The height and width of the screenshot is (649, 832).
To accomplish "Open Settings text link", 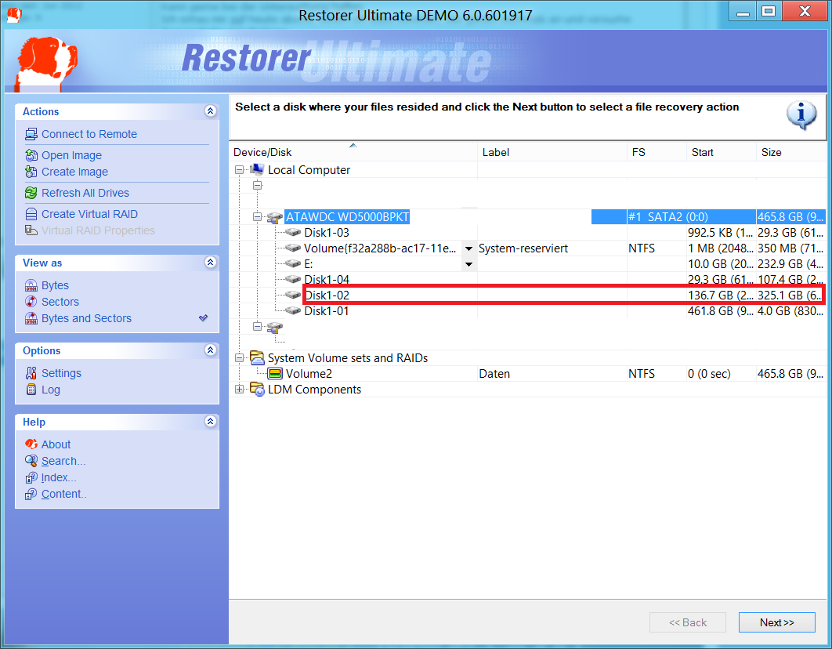I will [x=62, y=374].
